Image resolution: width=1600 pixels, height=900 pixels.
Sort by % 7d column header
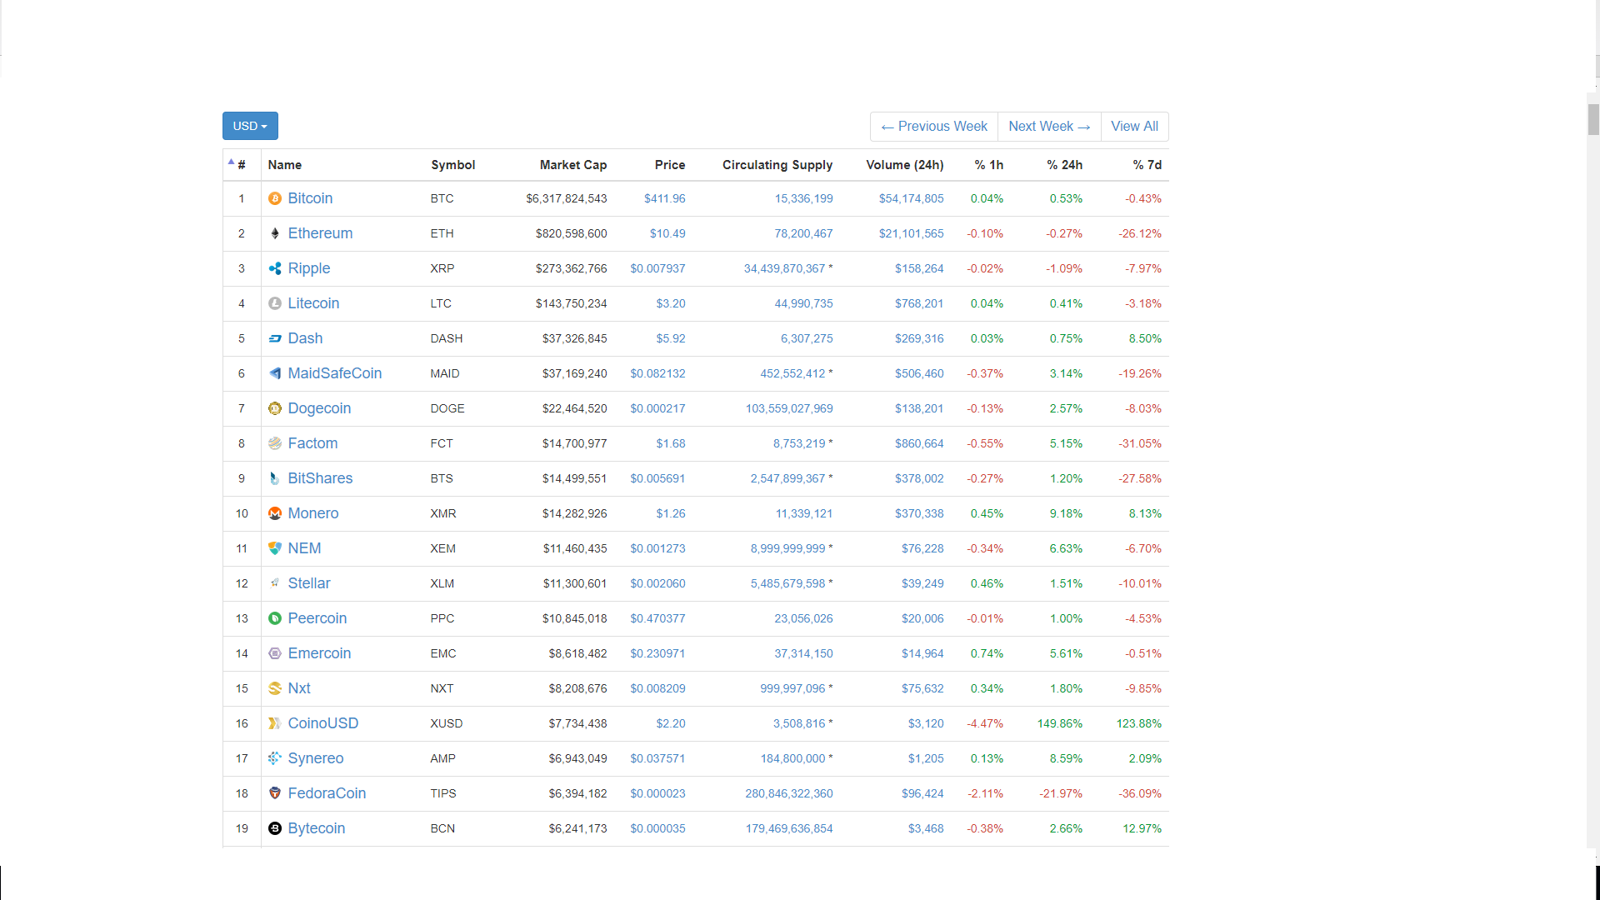[1147, 165]
